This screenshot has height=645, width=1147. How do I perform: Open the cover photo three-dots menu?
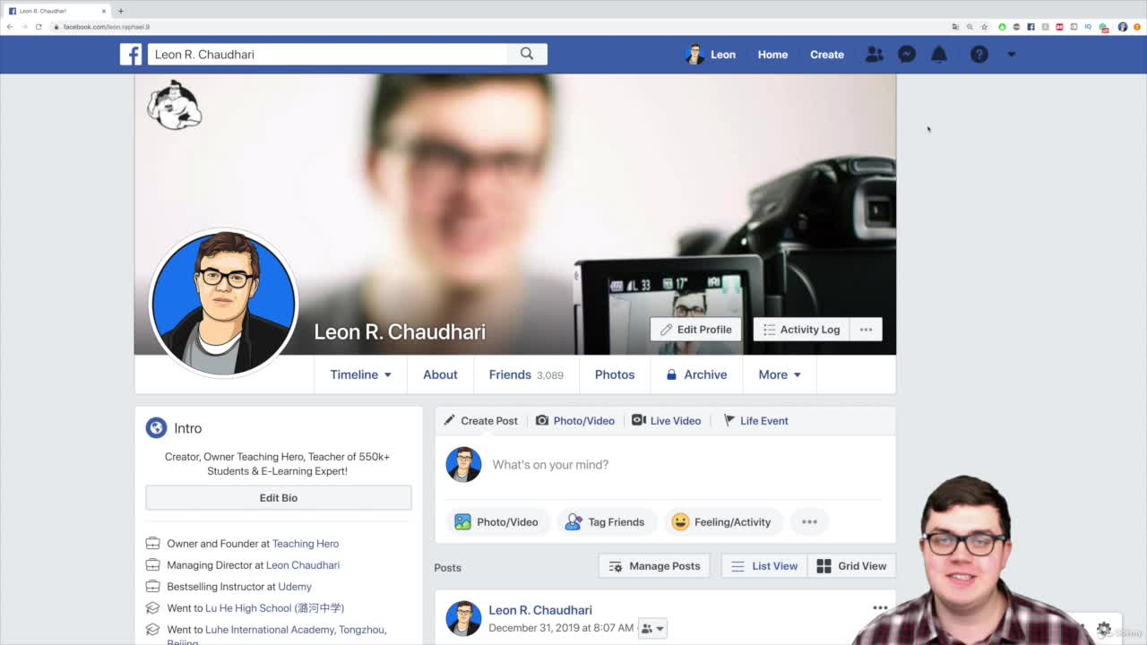coord(866,330)
